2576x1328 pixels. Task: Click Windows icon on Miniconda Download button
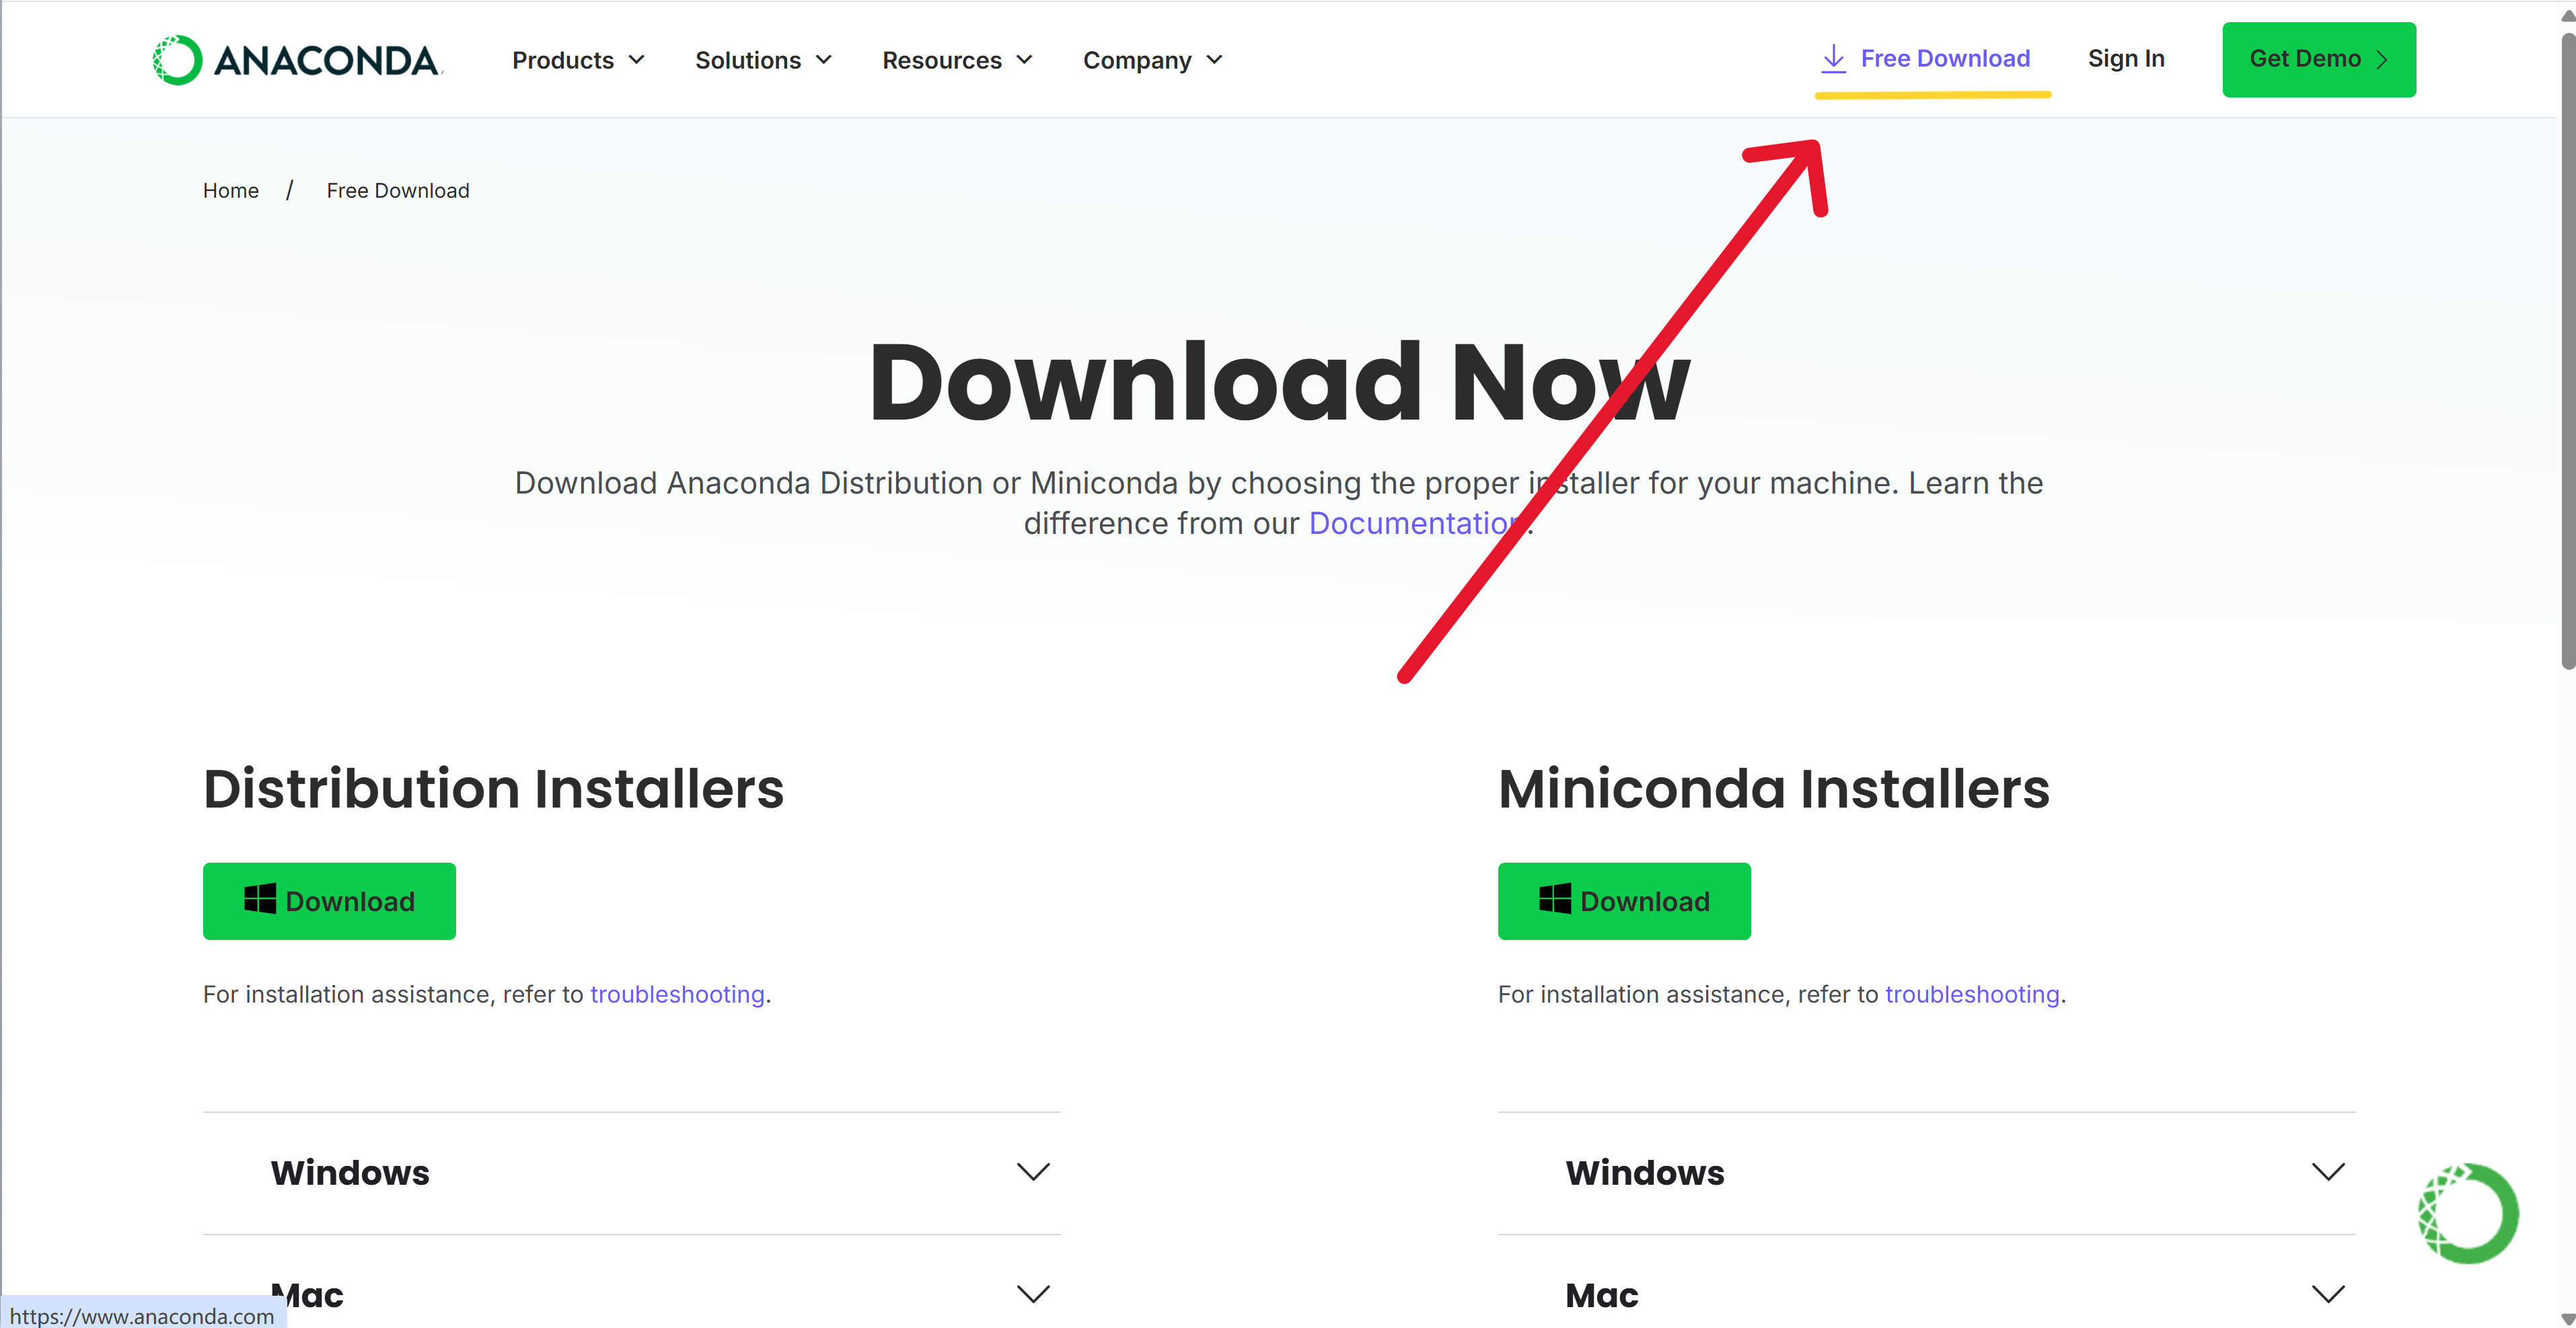tap(1554, 899)
